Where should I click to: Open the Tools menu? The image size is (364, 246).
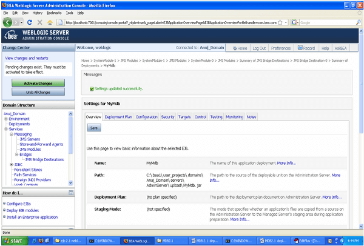point(70,13)
